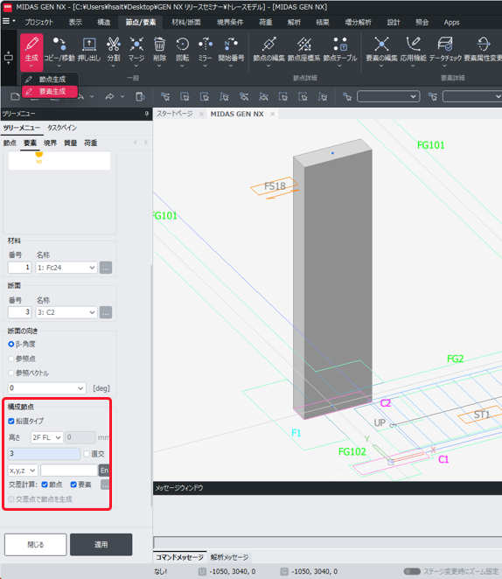The height and width of the screenshot is (579, 502).
Task: Click the 断面 browse ellipsis button
Action: (x=106, y=312)
